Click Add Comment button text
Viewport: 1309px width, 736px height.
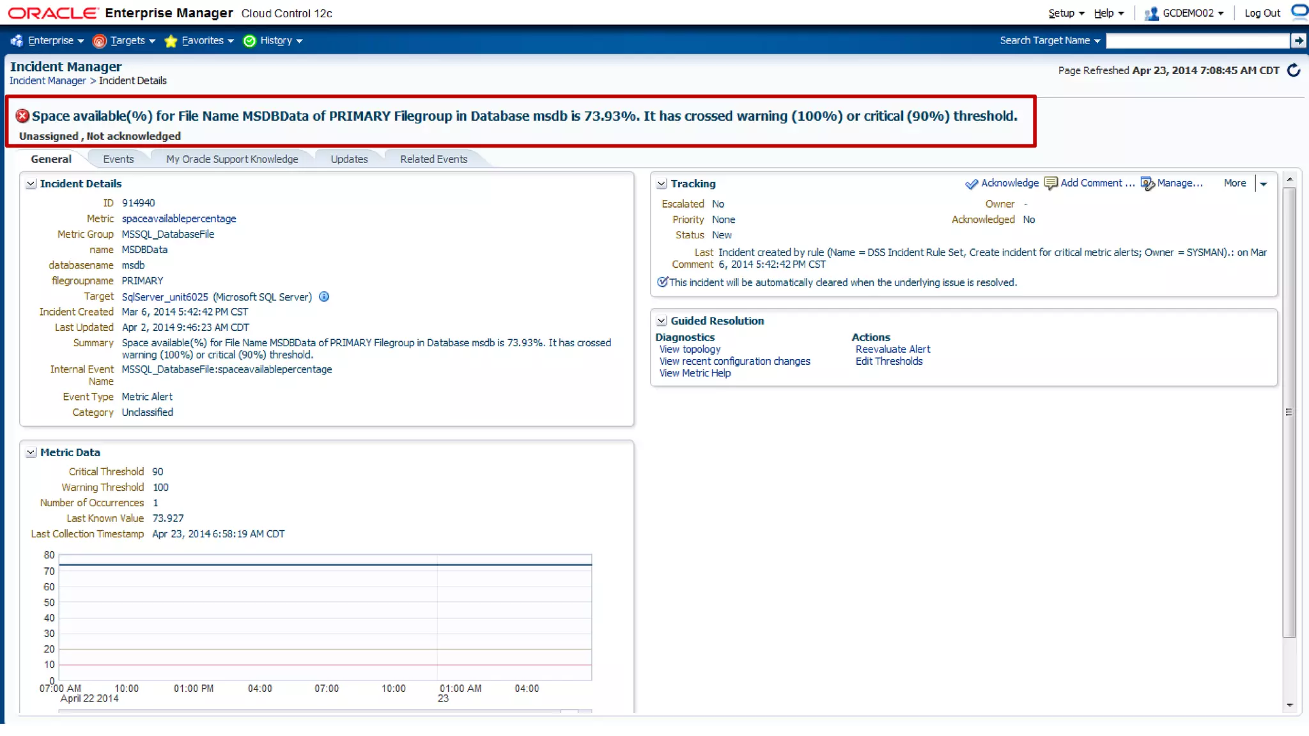point(1097,183)
